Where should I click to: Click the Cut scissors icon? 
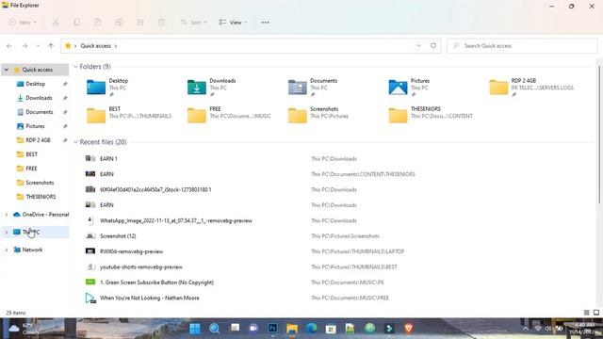point(56,23)
